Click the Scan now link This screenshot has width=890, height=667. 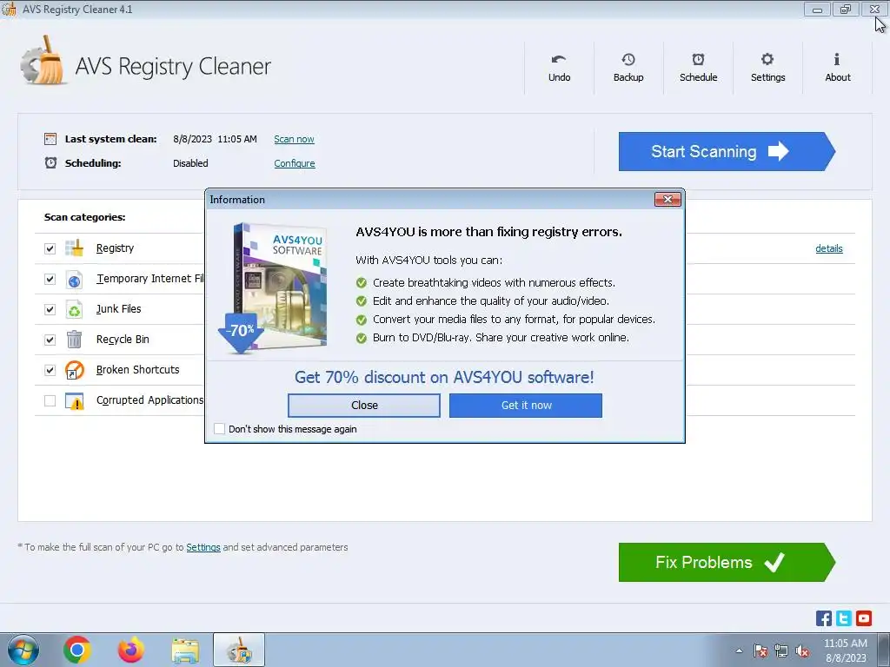[x=294, y=139]
